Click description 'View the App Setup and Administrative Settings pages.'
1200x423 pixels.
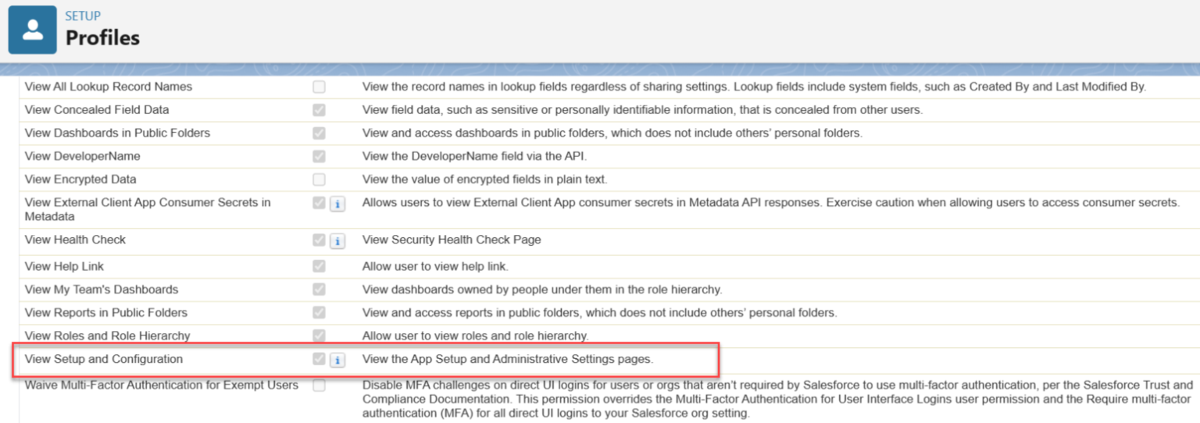coord(507,359)
